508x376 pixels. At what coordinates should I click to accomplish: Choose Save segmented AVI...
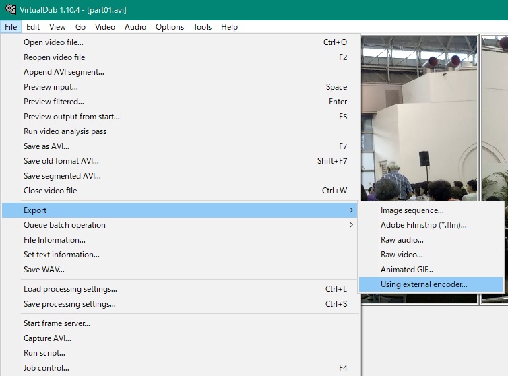(181, 176)
